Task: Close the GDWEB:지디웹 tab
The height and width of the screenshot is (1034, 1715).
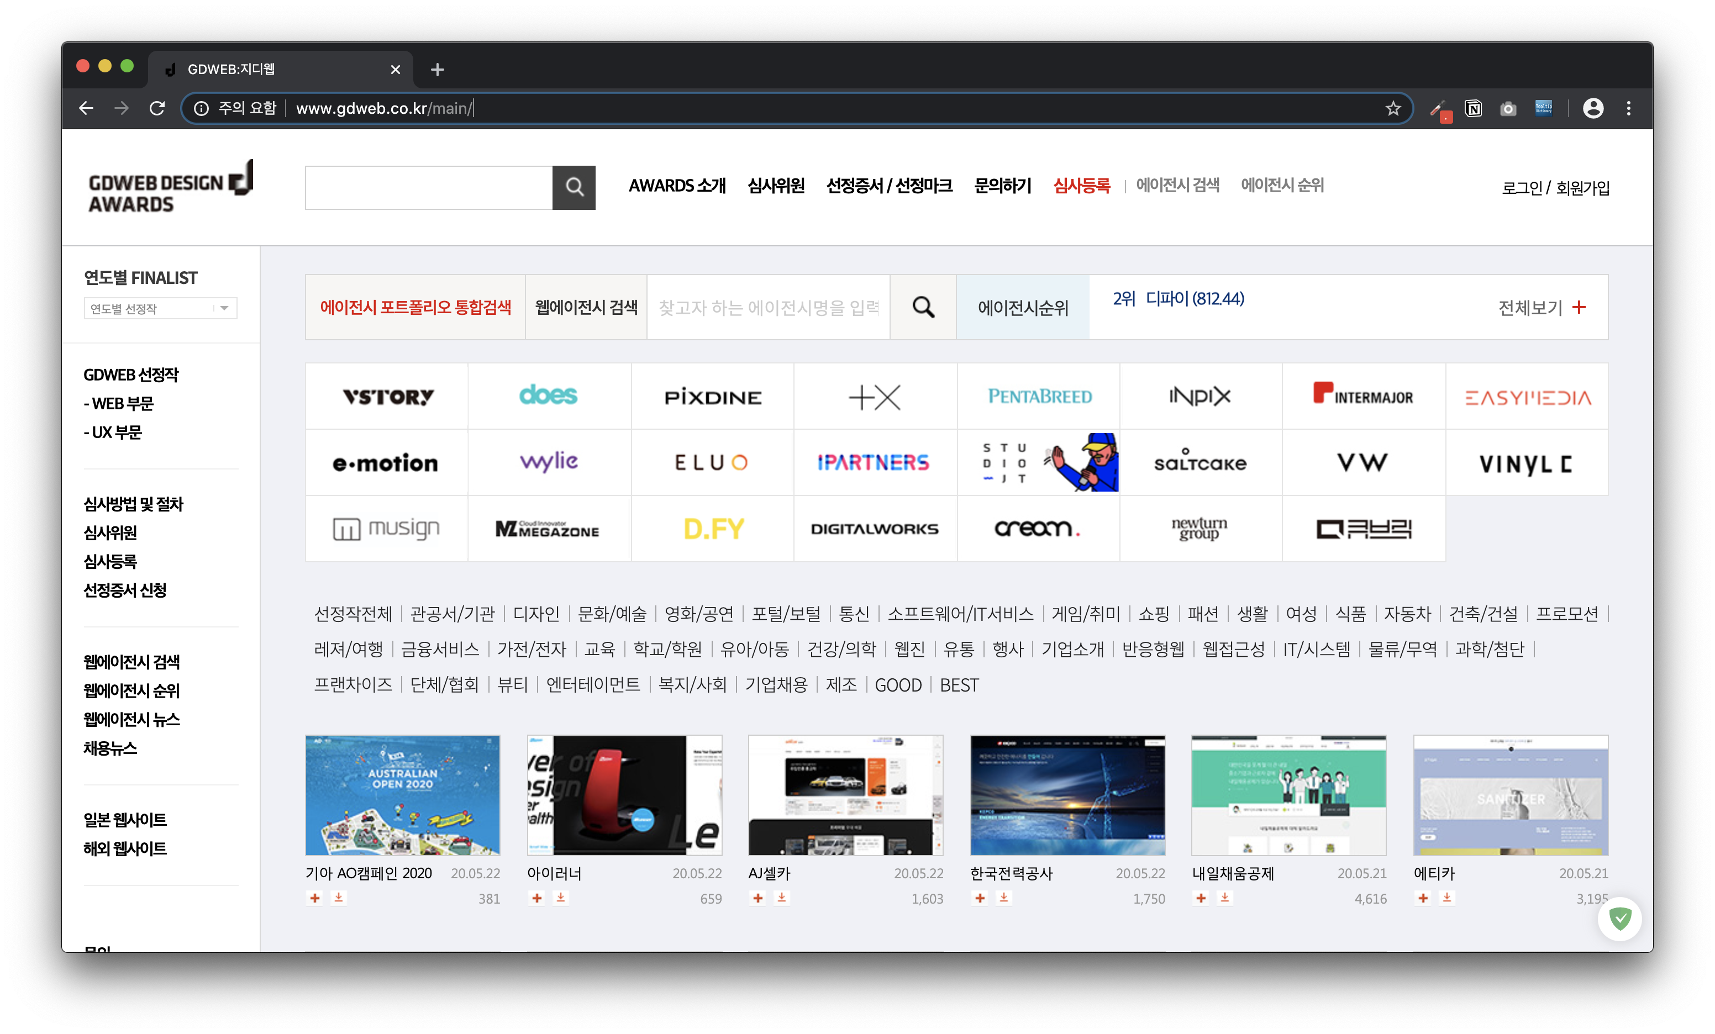Action: (396, 70)
